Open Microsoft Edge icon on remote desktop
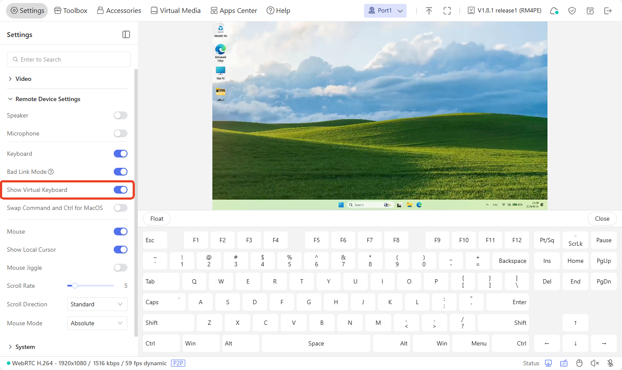The image size is (622, 370). (x=221, y=52)
